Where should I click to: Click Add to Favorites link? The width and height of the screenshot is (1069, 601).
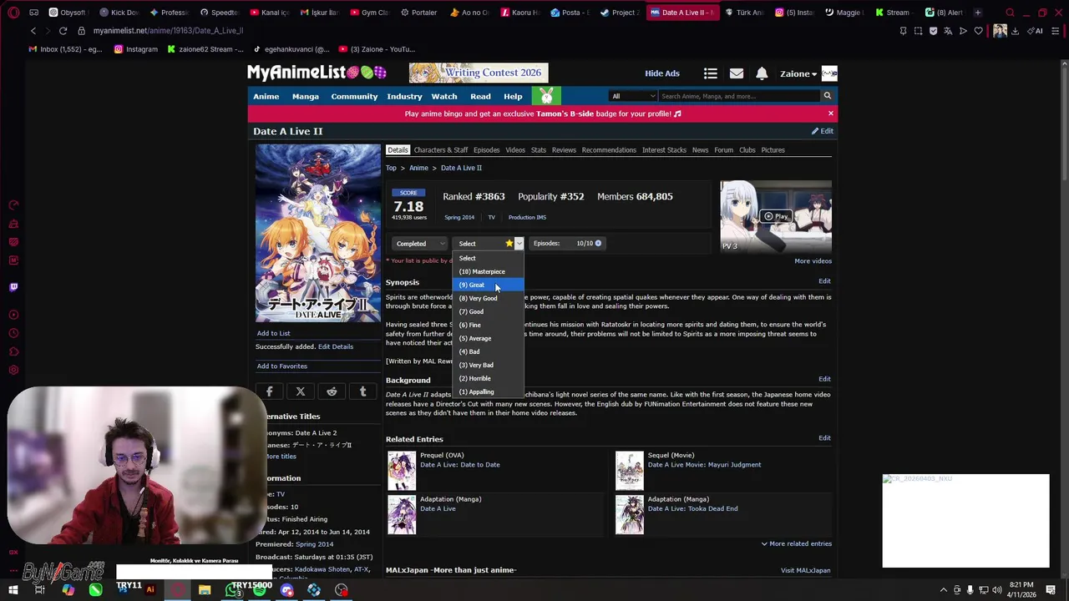(x=282, y=366)
